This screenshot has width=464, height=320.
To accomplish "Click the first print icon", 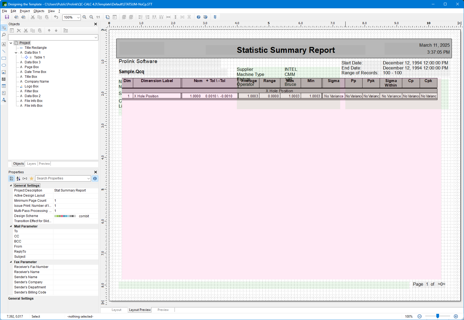I will [16, 17].
